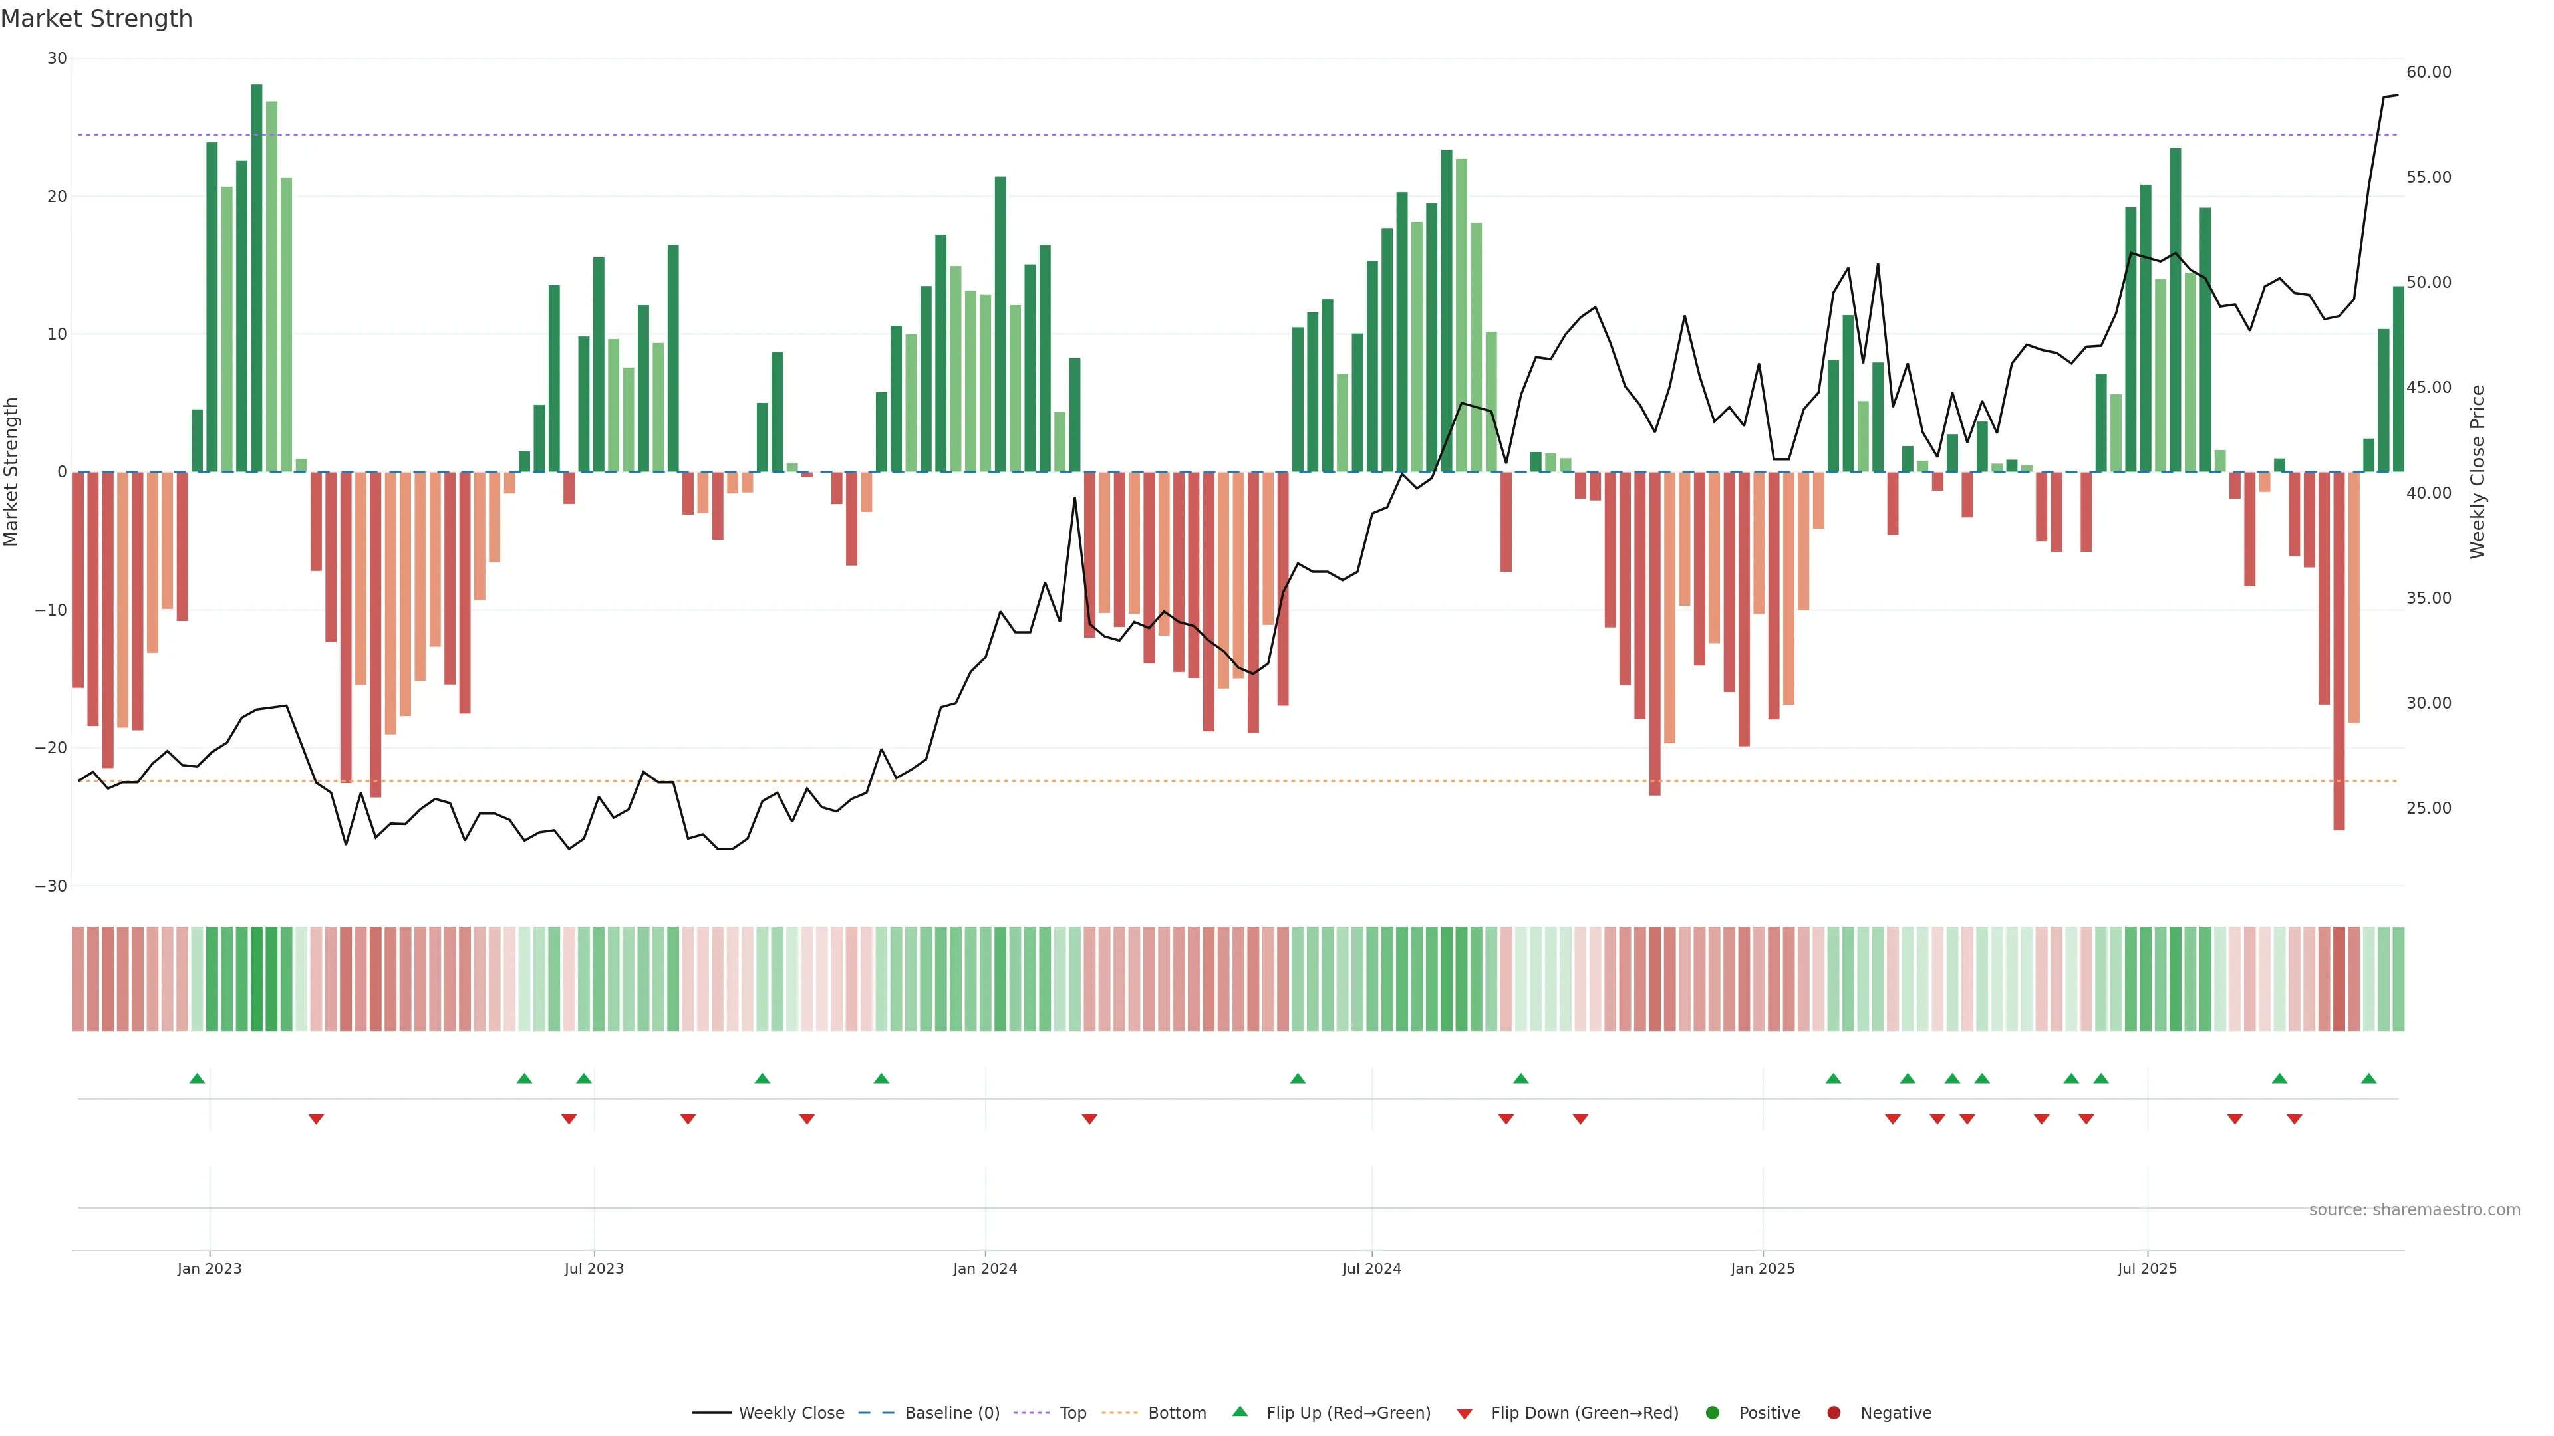
Task: Click the Jan 2024 x-axis label
Action: coord(984,1268)
